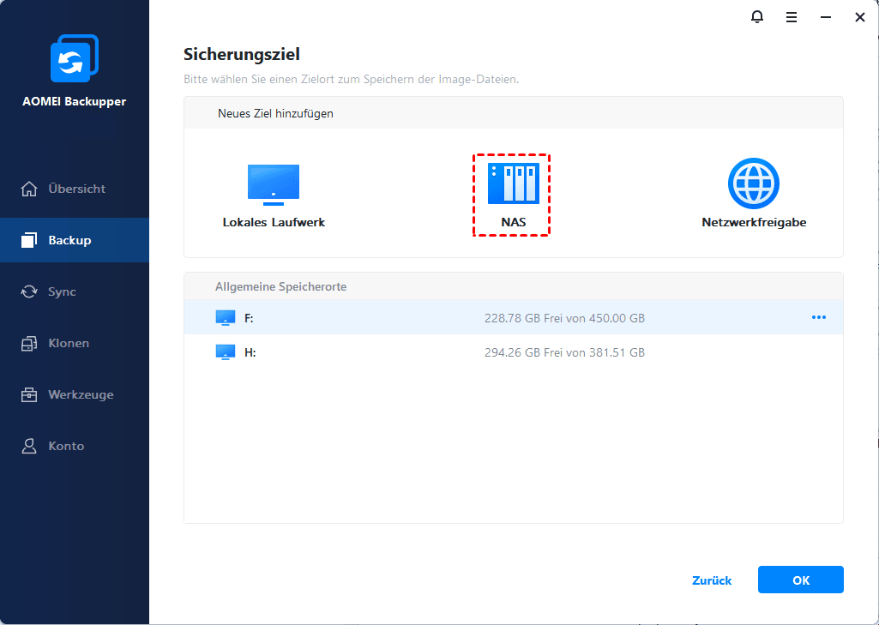Screen dimensions: 879x625
Task: Open the notifications bell
Action: point(757,17)
